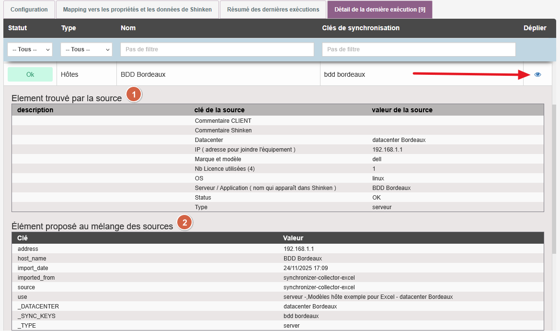
Task: Open the Mapping vers les propriétés tab
Action: (x=137, y=10)
